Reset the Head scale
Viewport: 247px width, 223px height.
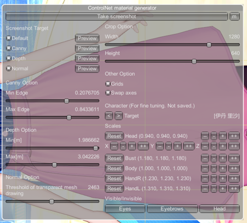[114, 136]
